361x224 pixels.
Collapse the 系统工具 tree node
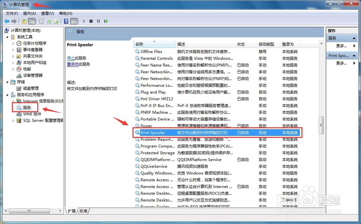click(x=7, y=37)
